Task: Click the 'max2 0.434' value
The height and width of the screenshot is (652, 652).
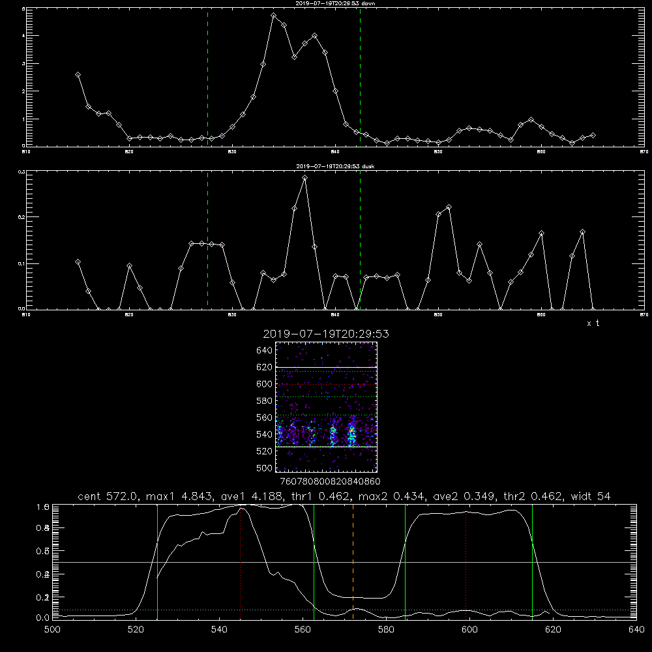Action: 391,496
